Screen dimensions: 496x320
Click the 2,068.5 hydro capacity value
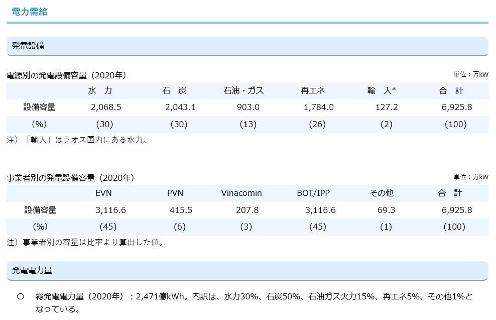coord(106,108)
